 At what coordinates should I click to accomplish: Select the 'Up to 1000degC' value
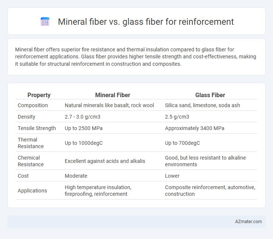click(x=84, y=143)
